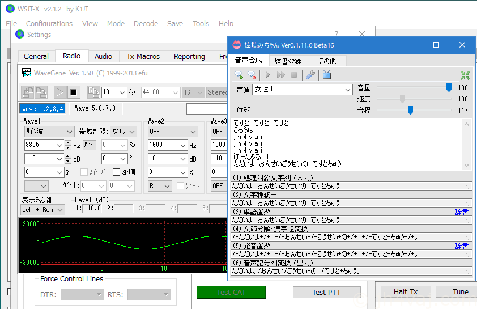The height and width of the screenshot is (309, 477).
Task: Click WaveGene play button
Action: coord(60,92)
